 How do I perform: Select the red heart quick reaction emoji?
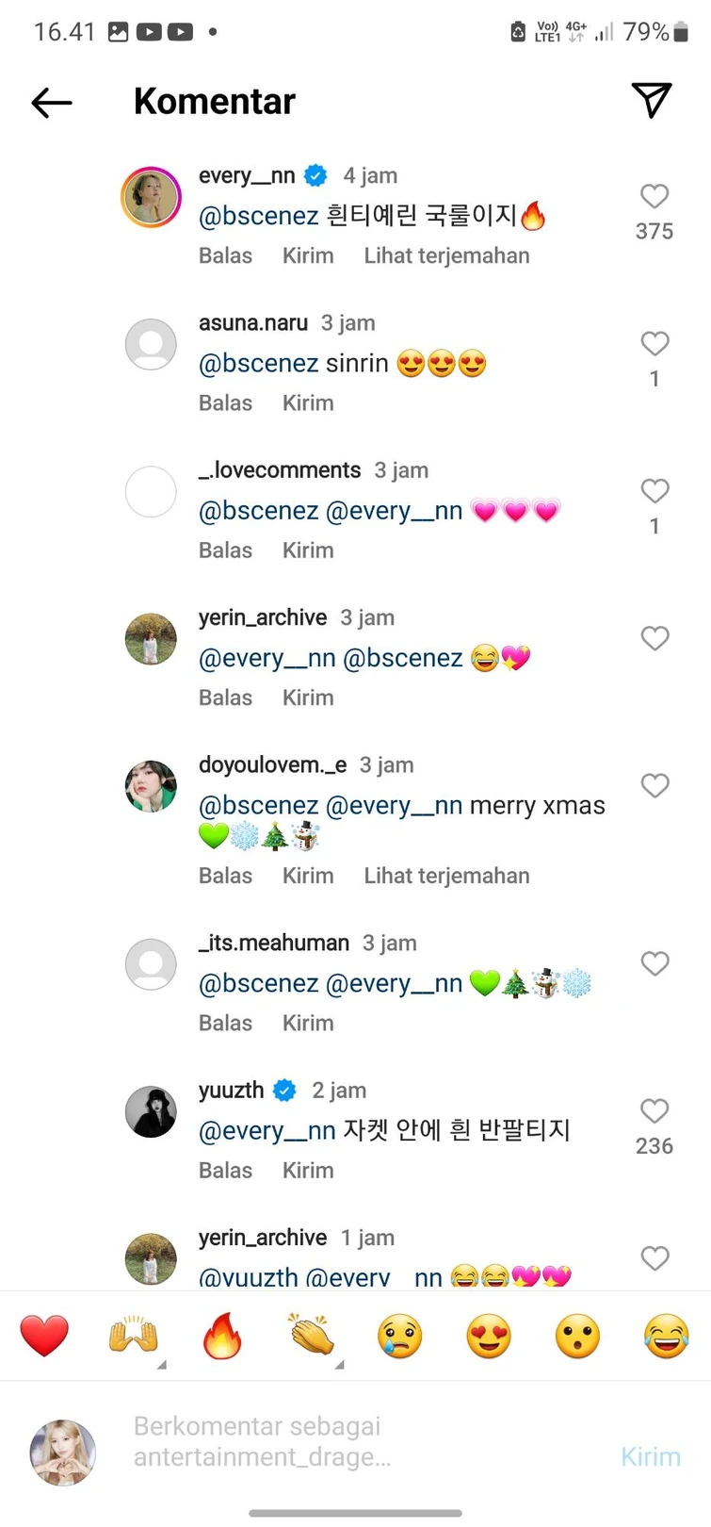[44, 1336]
